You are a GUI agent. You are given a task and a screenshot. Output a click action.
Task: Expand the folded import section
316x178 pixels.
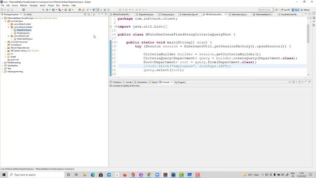coord(117,26)
